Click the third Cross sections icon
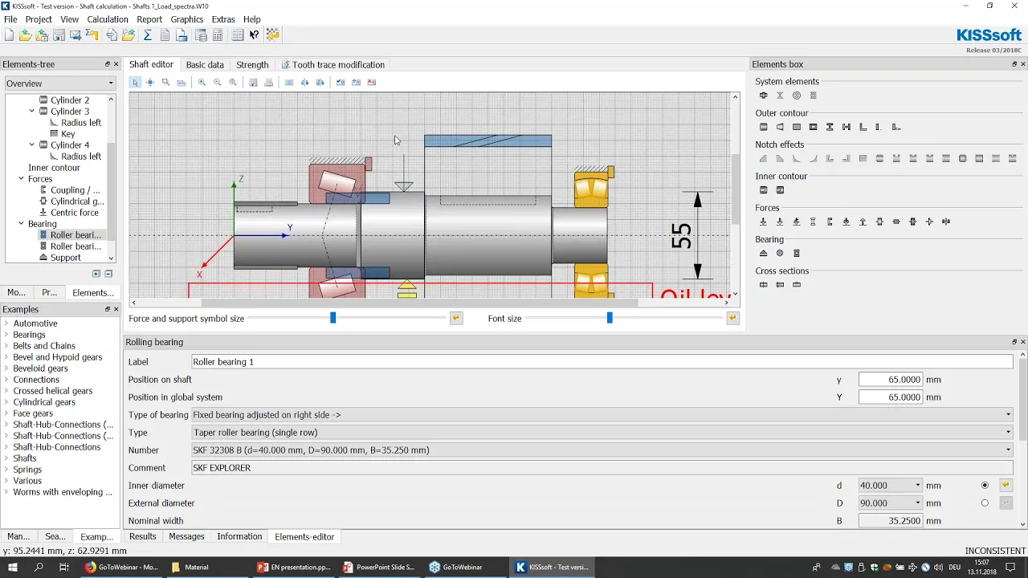Screen dimensions: 1028x578 tap(797, 284)
